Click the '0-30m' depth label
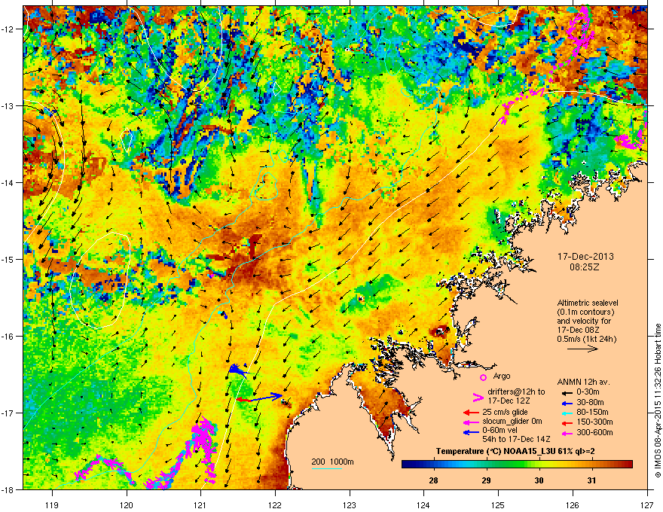This screenshot has width=663, height=512. point(588,392)
